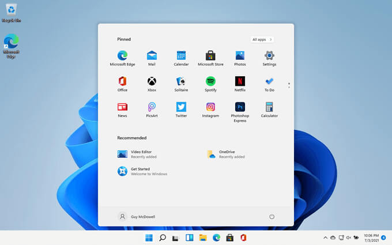
Task: Launch the Spotify pinned app
Action: 210,81
